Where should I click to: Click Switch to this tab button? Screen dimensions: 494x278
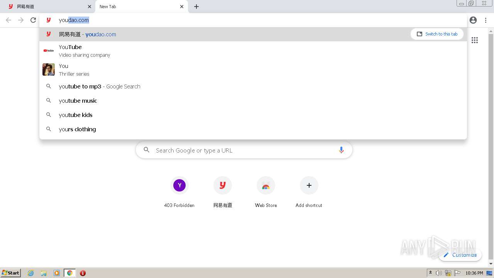[x=437, y=34]
